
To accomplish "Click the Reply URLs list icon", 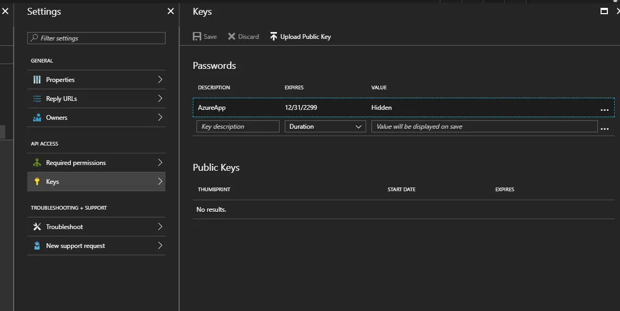I will (x=37, y=99).
